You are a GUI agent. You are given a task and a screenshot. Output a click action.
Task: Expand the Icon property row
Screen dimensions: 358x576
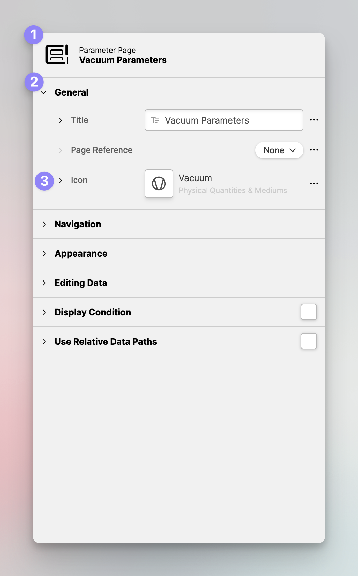point(60,181)
